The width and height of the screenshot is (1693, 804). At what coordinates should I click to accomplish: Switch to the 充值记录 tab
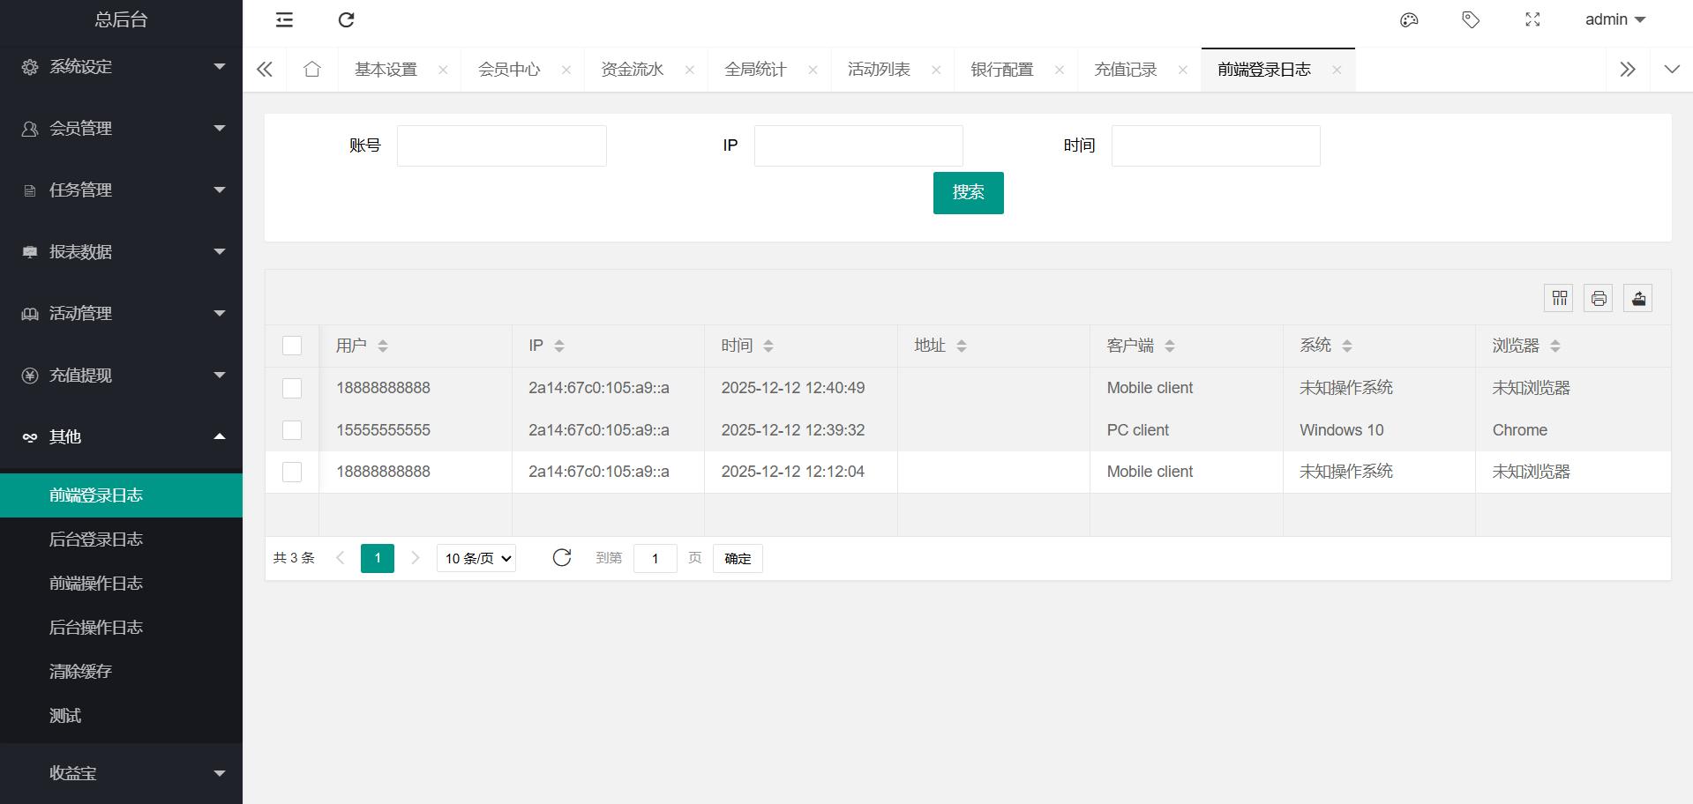[x=1126, y=70]
